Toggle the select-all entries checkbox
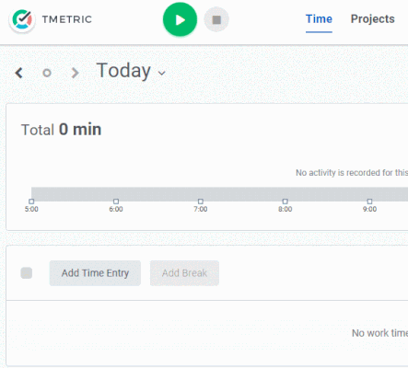 [27, 273]
